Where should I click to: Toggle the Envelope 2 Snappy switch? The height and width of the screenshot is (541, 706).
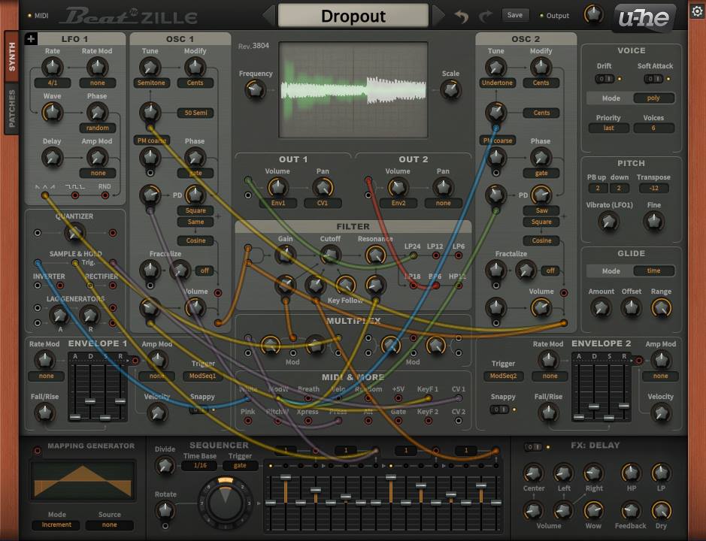tap(499, 409)
